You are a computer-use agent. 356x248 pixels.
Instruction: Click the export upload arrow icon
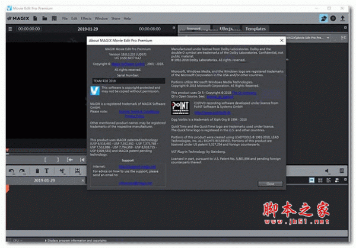[342, 18]
